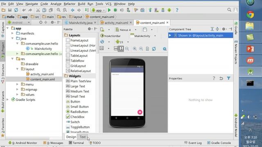262x147 pixels.
Task: Pick the CheckBox widget from Palette
Action: click(77, 117)
